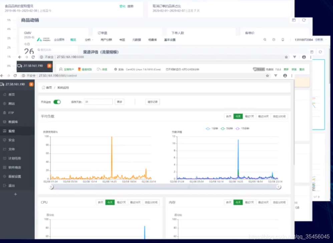Click right handle of load chart zoom slider

click(x=279, y=187)
